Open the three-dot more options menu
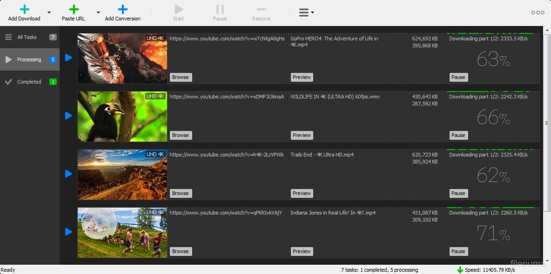551x274 pixels. click(538, 13)
